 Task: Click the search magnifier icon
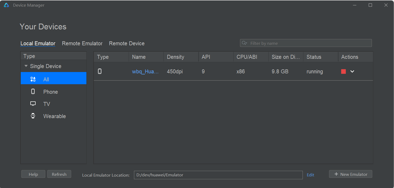(x=244, y=43)
